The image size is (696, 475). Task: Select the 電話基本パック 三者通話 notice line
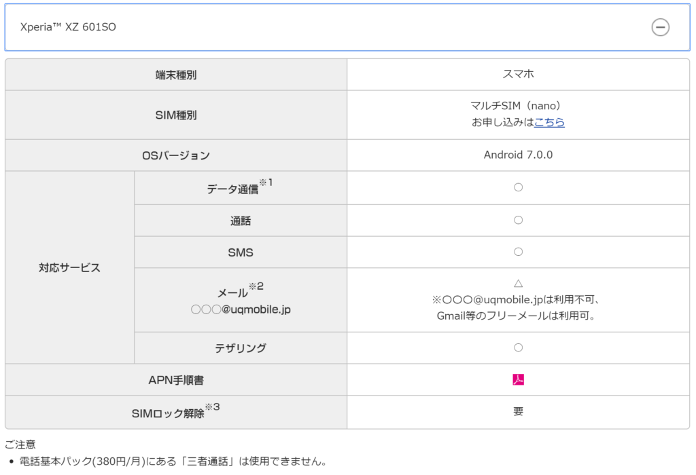click(173, 461)
